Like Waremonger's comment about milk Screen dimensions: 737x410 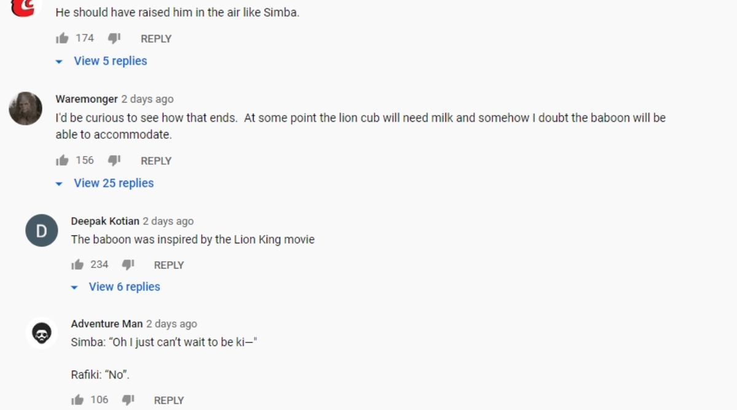point(62,160)
